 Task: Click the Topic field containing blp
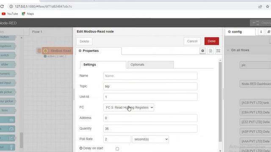coord(150,86)
